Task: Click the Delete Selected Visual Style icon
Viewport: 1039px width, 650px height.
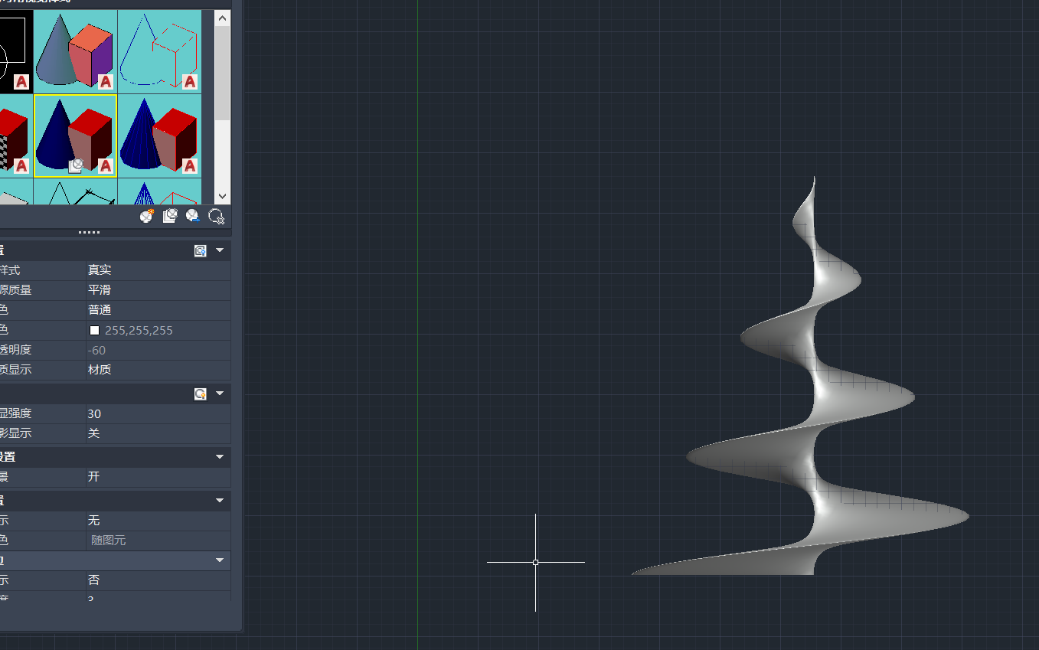Action: pyautogui.click(x=217, y=217)
